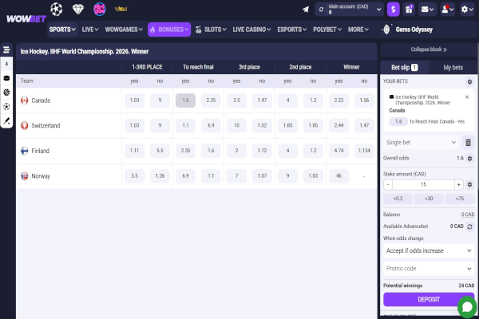
Task: Click the stake amount field showing 15
Action: tap(423, 185)
